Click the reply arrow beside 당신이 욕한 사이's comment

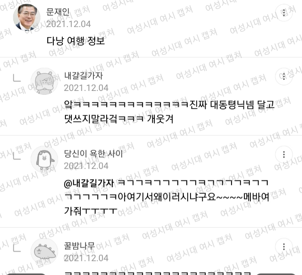[x=17, y=156]
